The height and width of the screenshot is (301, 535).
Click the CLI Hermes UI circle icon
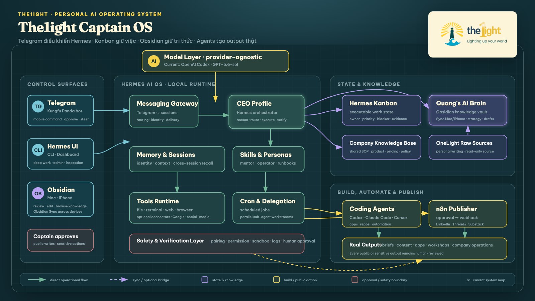[x=38, y=150]
